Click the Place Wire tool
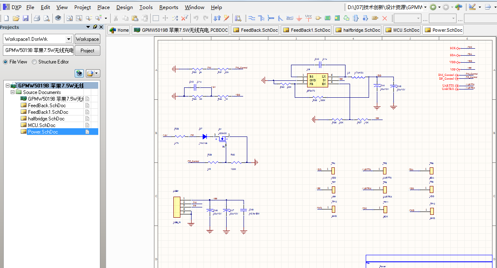This screenshot has height=268, width=497. point(251,18)
